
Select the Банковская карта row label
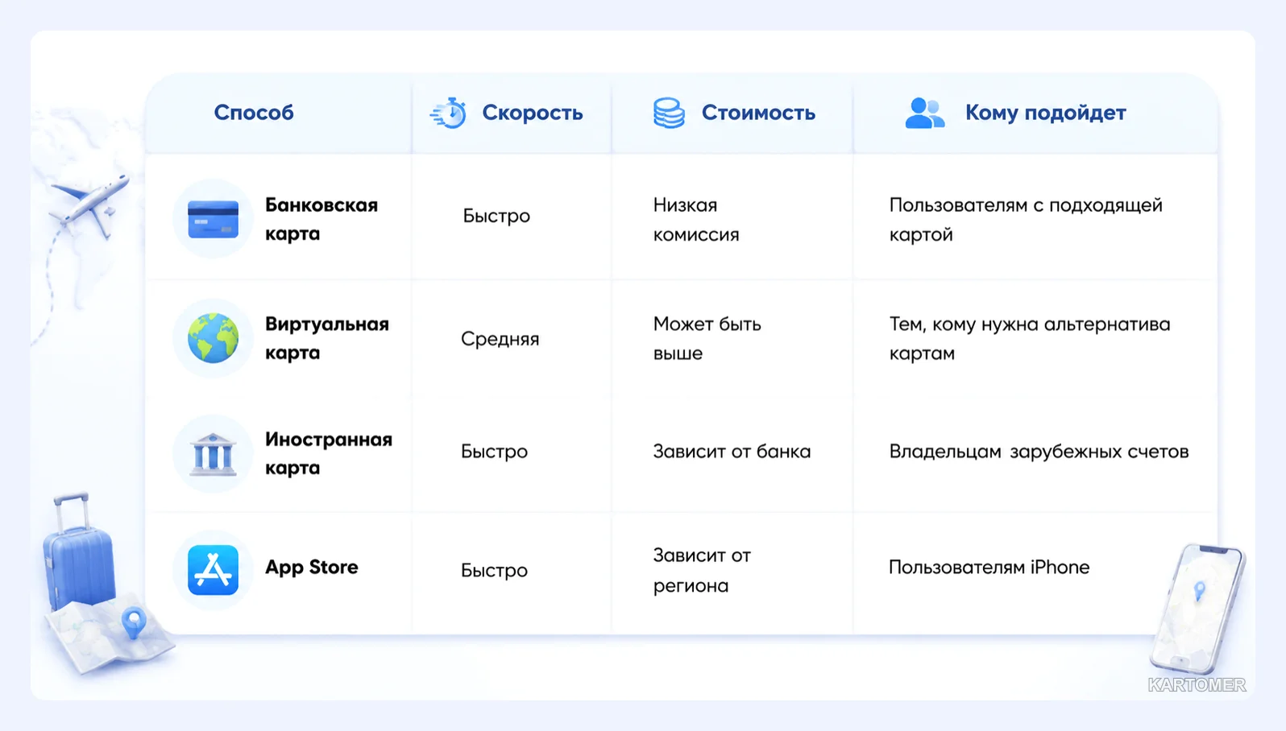click(321, 219)
